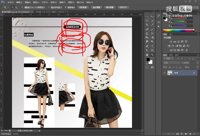The height and width of the screenshot is (136, 200).
Task: Add a Brightness/Contrast adjustment
Action: (x=171, y=42)
